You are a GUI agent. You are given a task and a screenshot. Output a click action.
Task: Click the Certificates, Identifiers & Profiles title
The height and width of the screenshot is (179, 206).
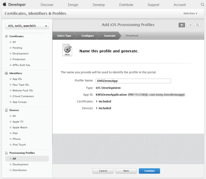pyautogui.click(x=35, y=13)
